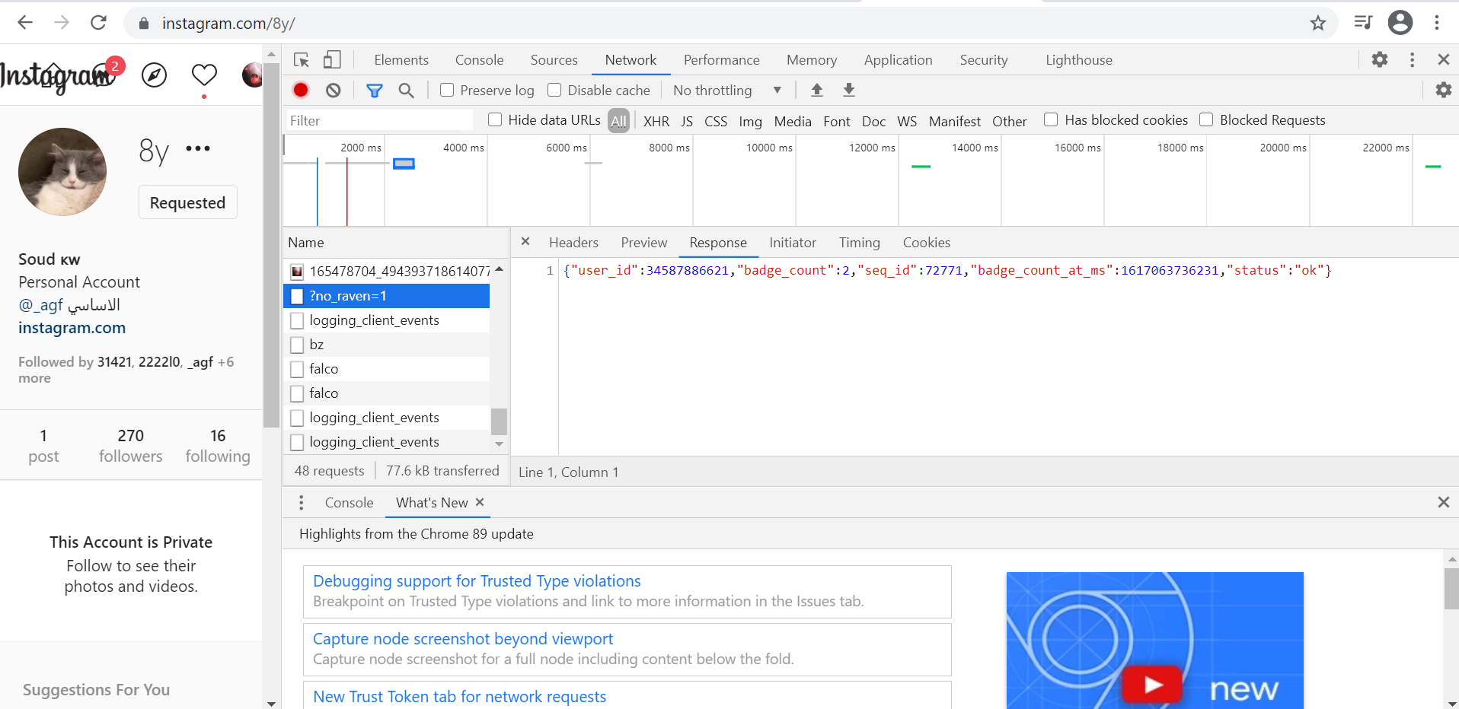Click inside the network Filter input field
Image resolution: width=1459 pixels, height=709 pixels.
point(378,120)
